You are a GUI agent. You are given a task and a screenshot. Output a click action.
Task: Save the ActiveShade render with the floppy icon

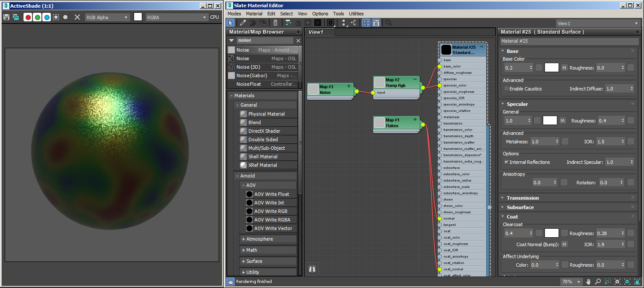(x=6, y=17)
